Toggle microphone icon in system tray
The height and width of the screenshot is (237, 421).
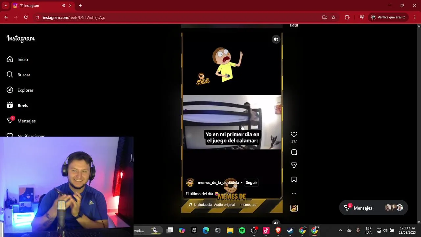(358, 230)
